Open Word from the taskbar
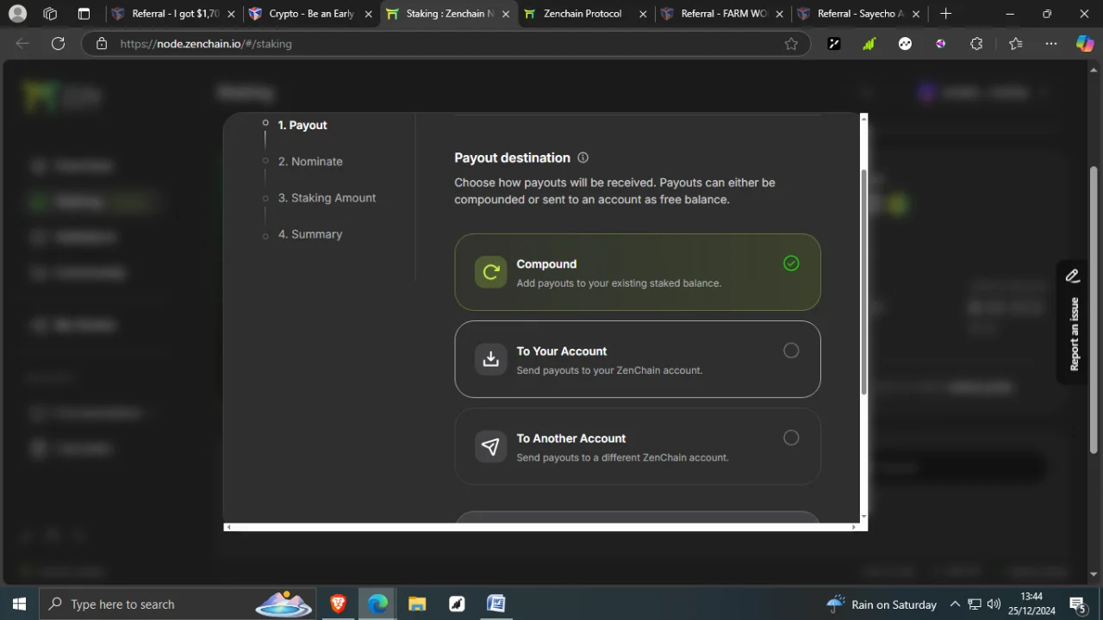Image resolution: width=1103 pixels, height=620 pixels. point(496,604)
